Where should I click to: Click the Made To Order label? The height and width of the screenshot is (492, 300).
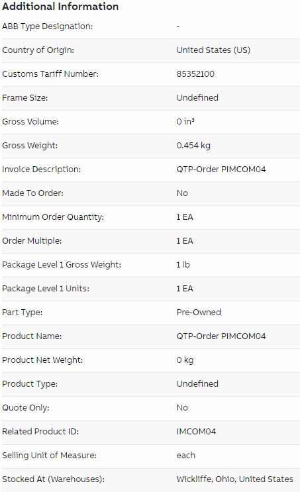[32, 193]
